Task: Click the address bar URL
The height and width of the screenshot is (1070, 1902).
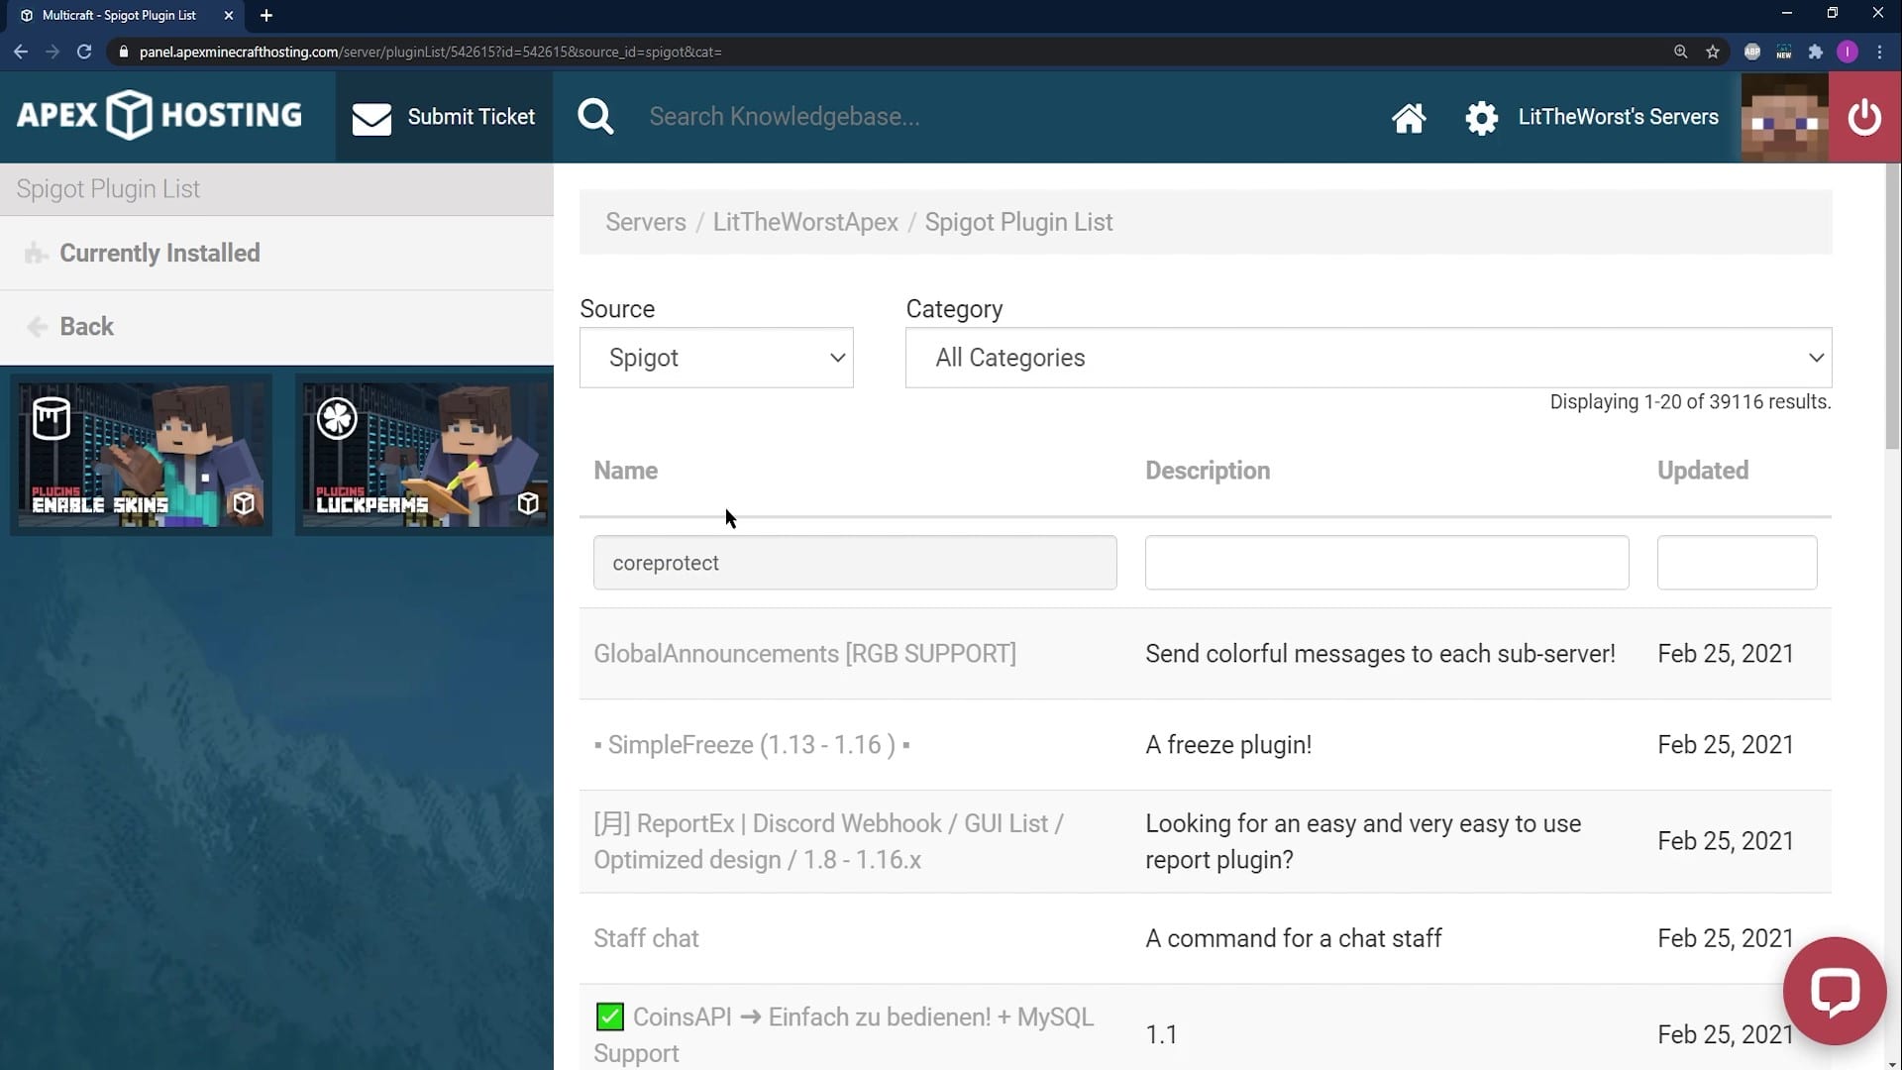Action: click(430, 52)
